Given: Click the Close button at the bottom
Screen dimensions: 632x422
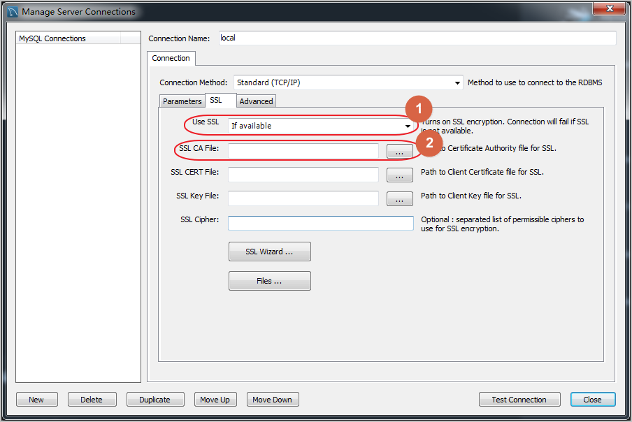Looking at the screenshot, I should pyautogui.click(x=593, y=400).
